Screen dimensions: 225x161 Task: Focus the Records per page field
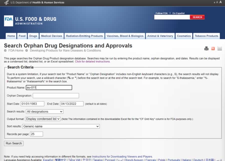point(36,134)
